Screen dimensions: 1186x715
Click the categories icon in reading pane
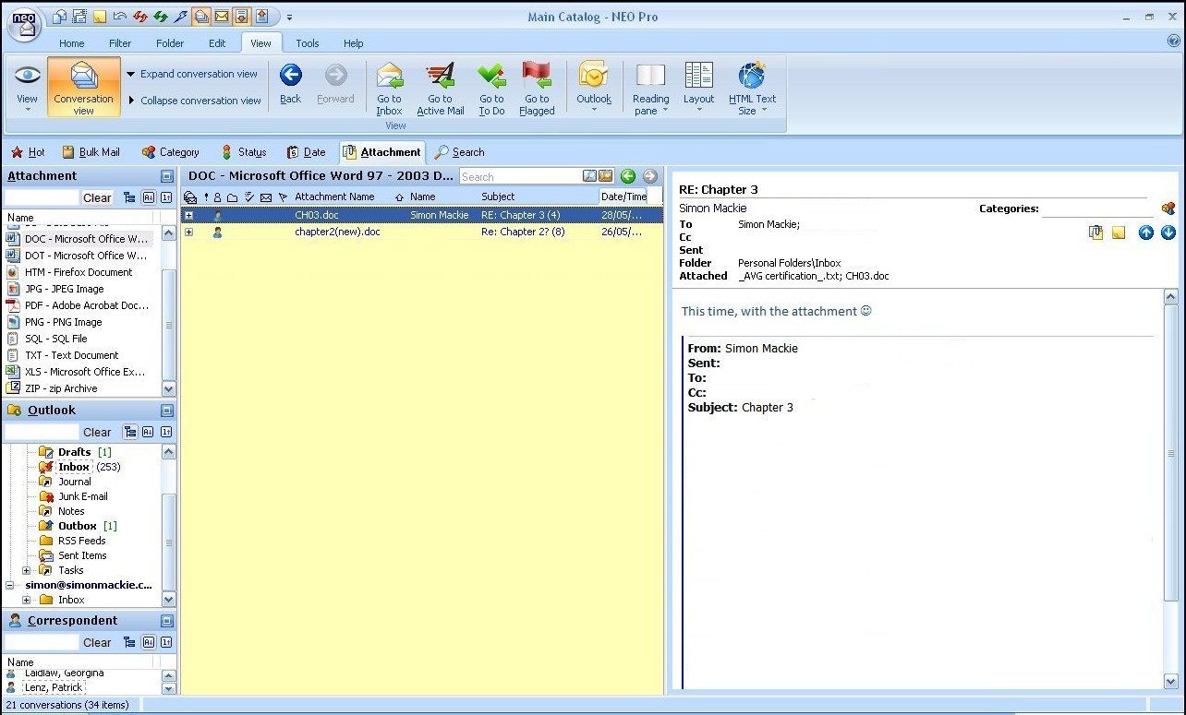[x=1168, y=209]
